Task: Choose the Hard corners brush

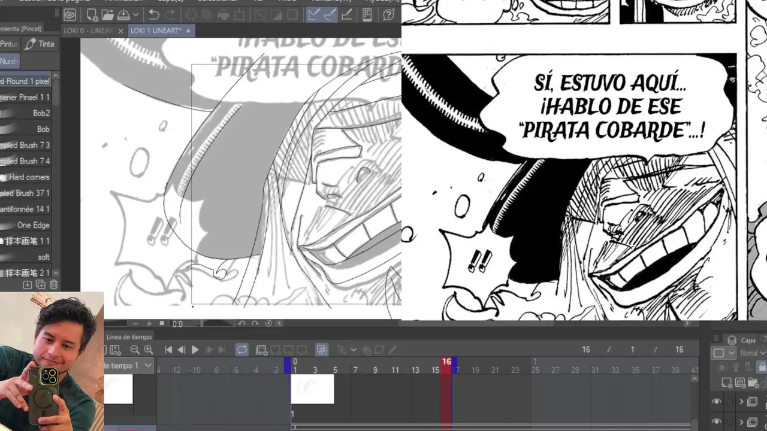Action: pos(26,177)
